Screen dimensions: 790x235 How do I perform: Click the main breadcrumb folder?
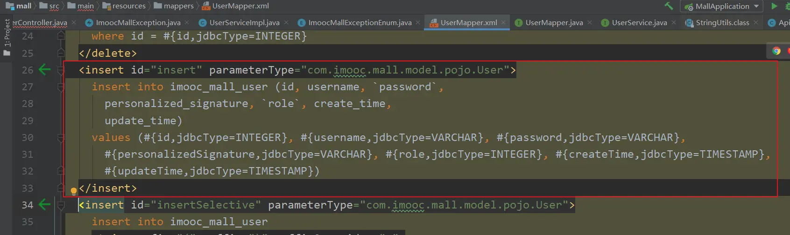tap(81, 6)
